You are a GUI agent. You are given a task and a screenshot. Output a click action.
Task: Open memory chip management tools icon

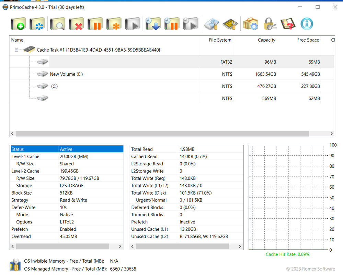pyautogui.click(x=230, y=24)
